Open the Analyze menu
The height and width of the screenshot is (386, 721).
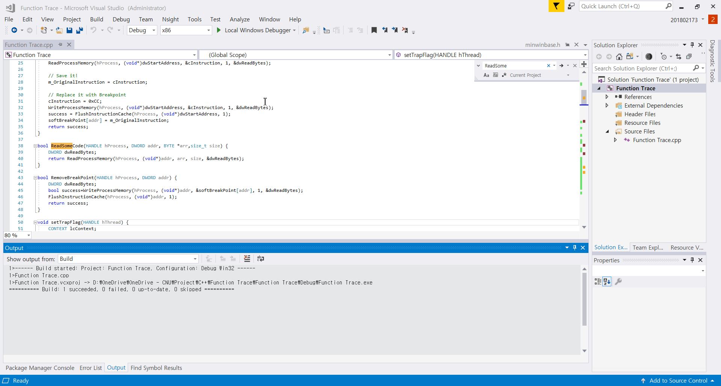click(x=240, y=19)
